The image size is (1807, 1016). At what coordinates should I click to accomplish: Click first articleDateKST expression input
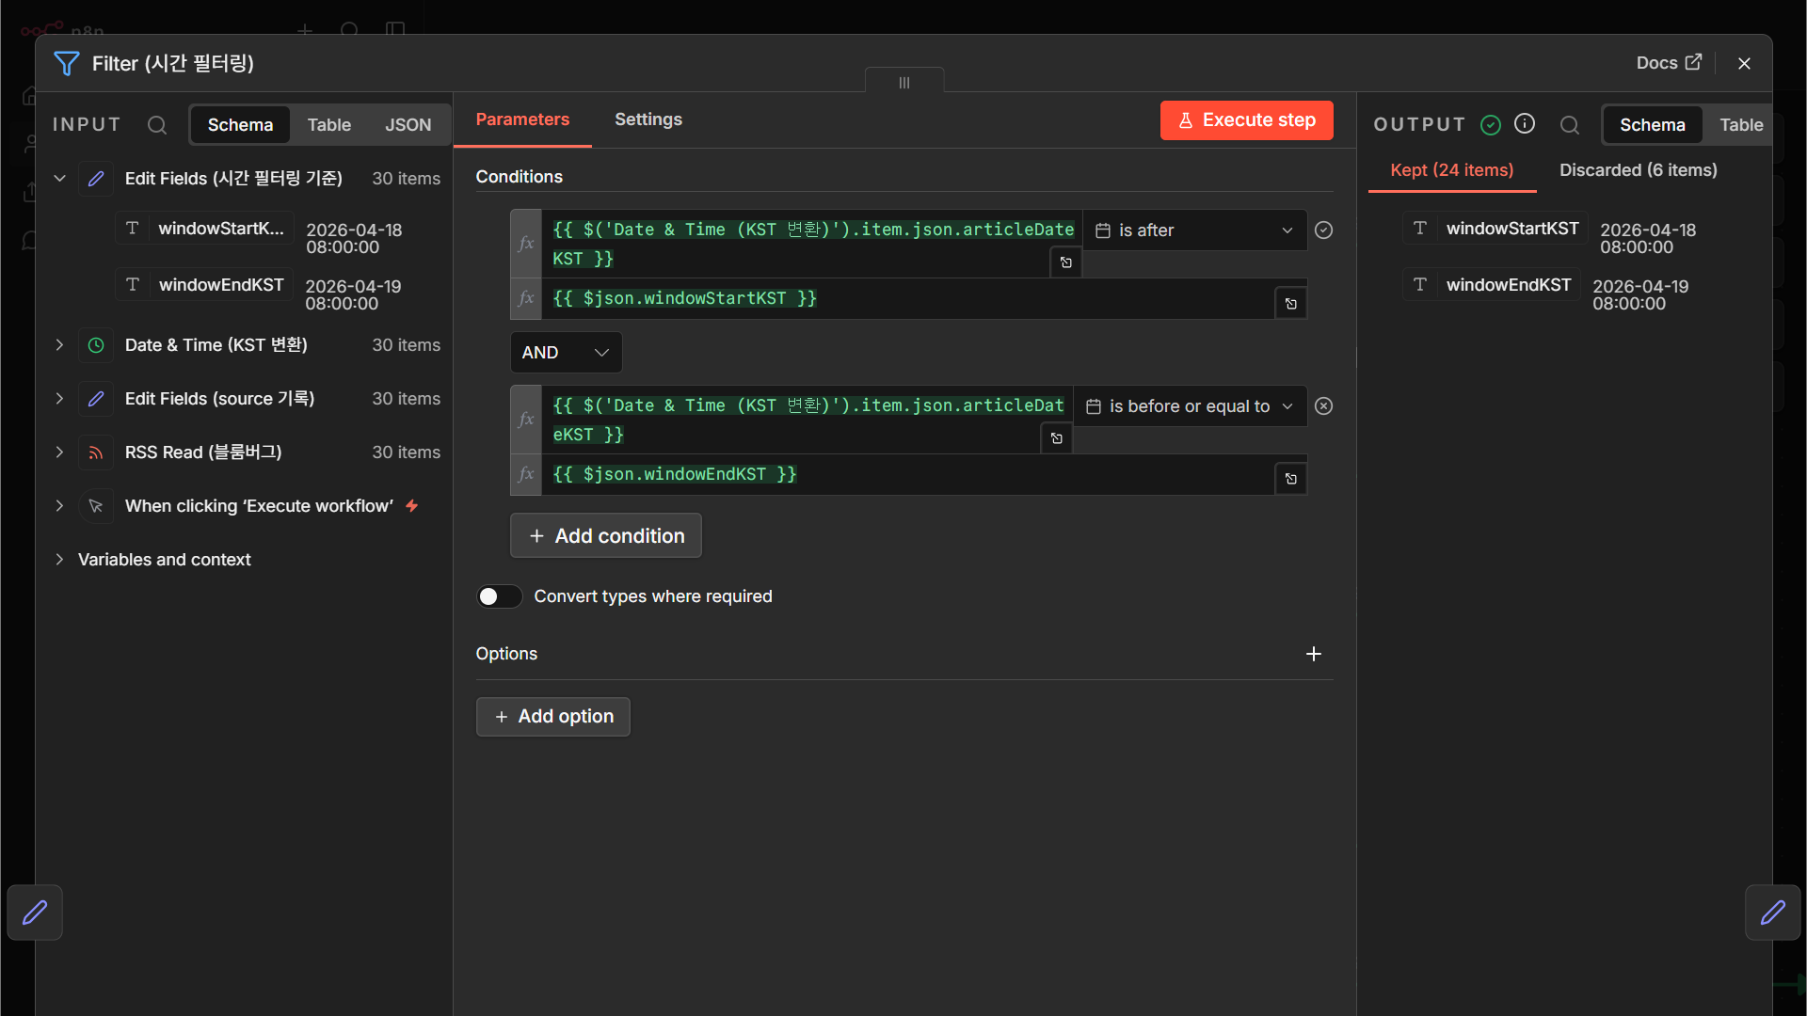click(811, 244)
